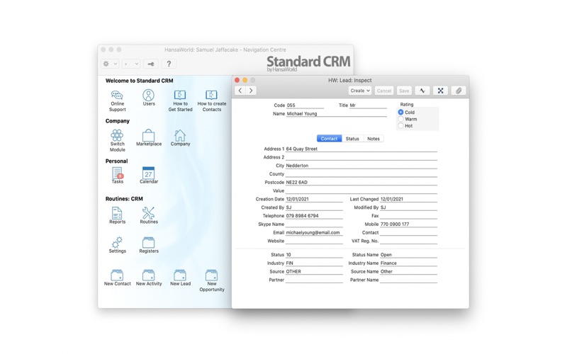
Task: Switch to the Notes tab
Action: [x=374, y=139]
